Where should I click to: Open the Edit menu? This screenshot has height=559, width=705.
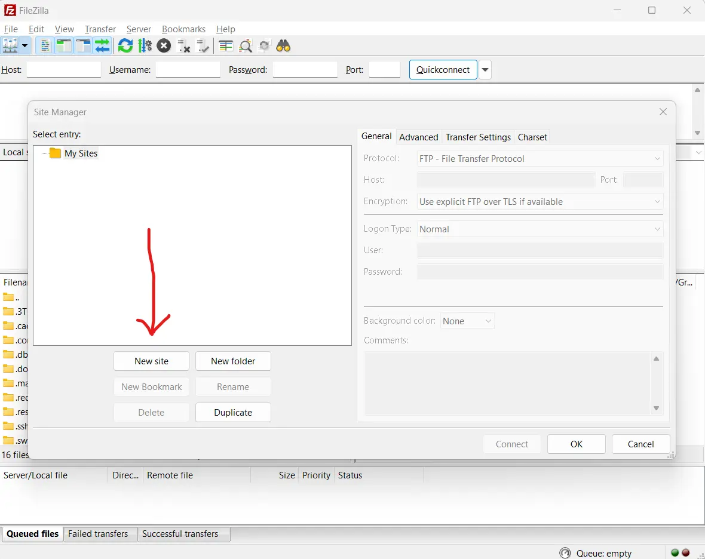point(36,29)
